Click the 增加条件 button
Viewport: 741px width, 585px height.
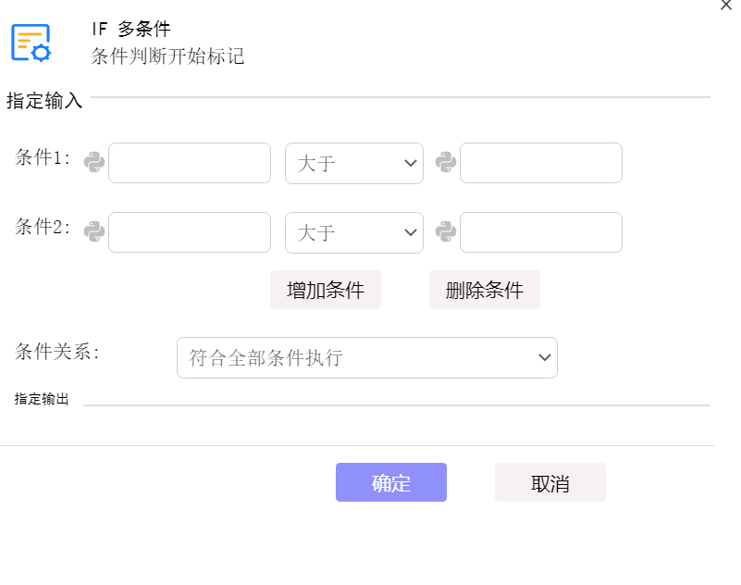326,290
